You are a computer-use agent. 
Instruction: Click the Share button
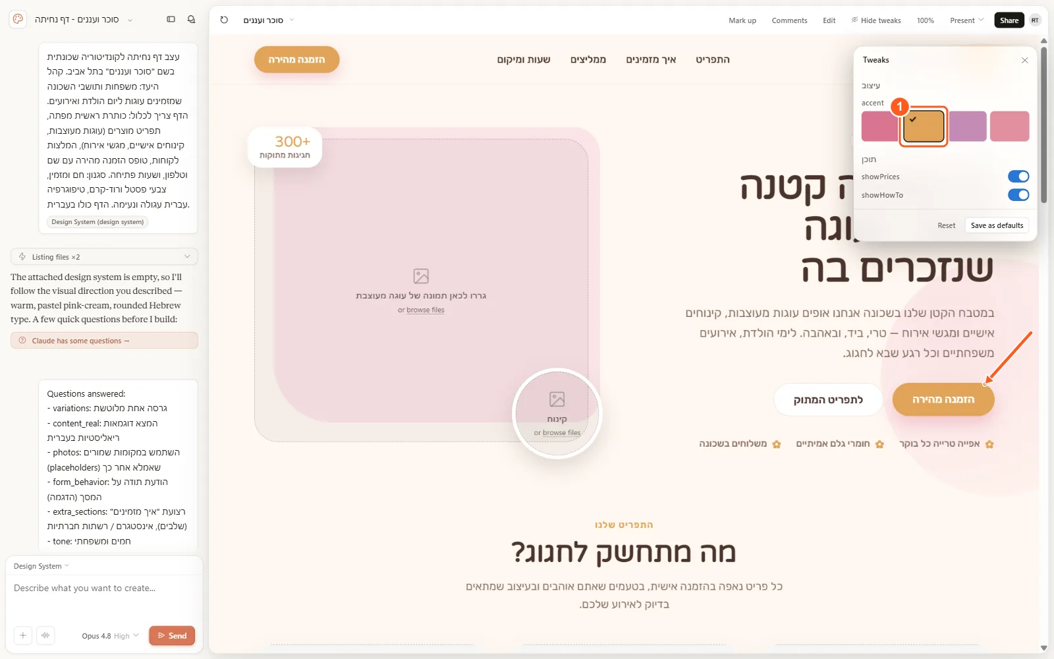pyautogui.click(x=1009, y=20)
